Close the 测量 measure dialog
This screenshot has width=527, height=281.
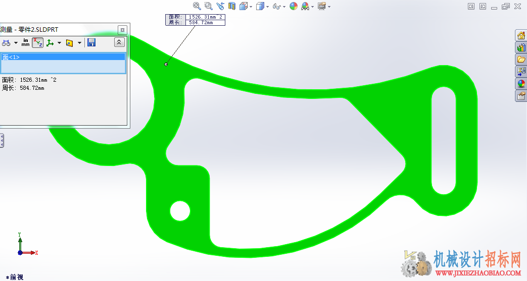pos(122,30)
